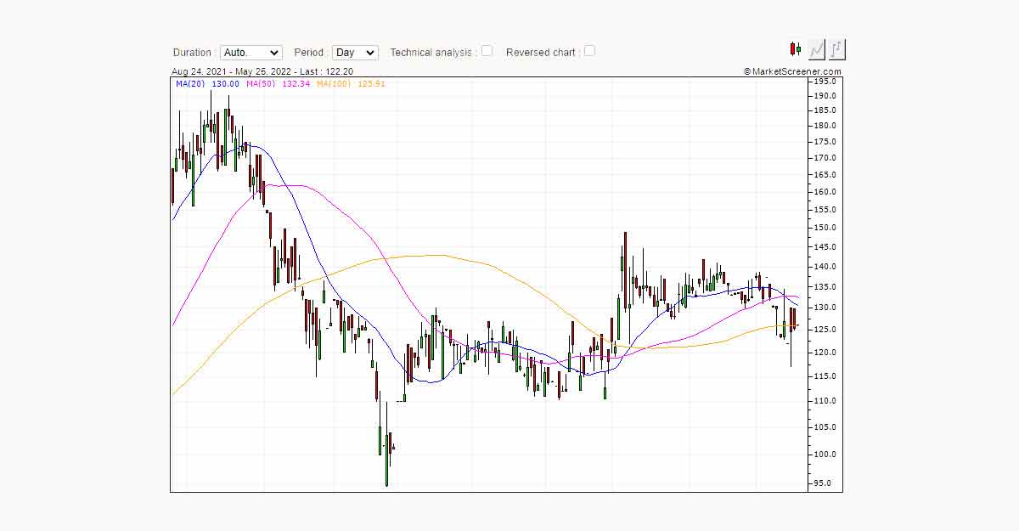Switch to the line chart icon
Viewport: 1019px width, 531px height.
pyautogui.click(x=816, y=49)
